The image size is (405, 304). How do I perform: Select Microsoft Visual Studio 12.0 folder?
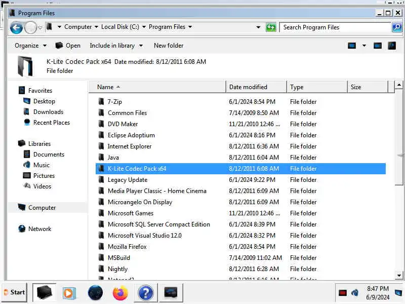pyautogui.click(x=145, y=235)
